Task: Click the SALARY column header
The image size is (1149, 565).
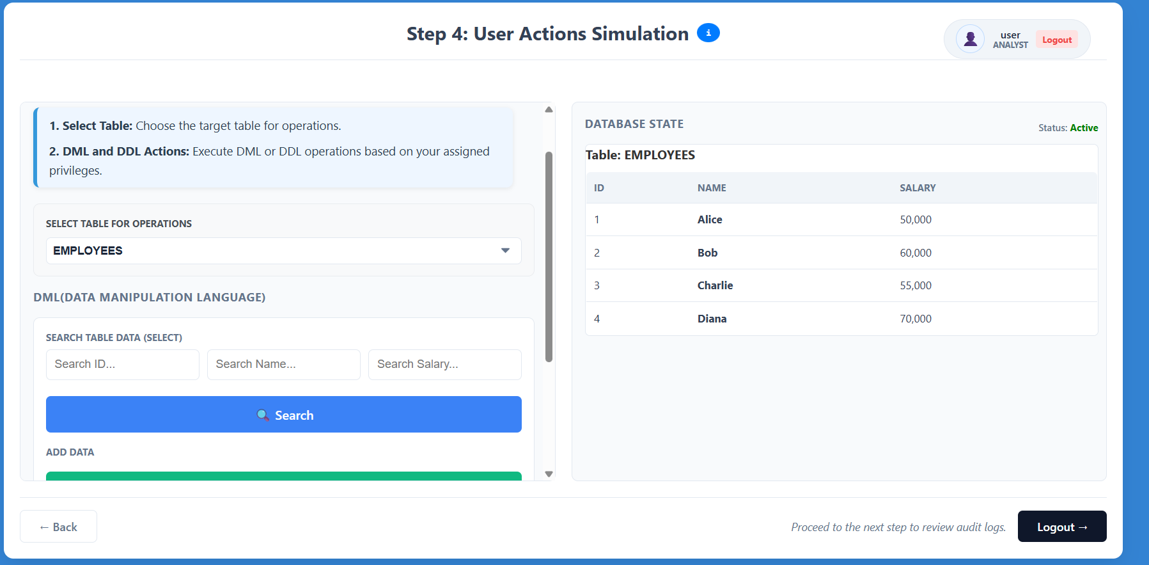Action: 918,188
